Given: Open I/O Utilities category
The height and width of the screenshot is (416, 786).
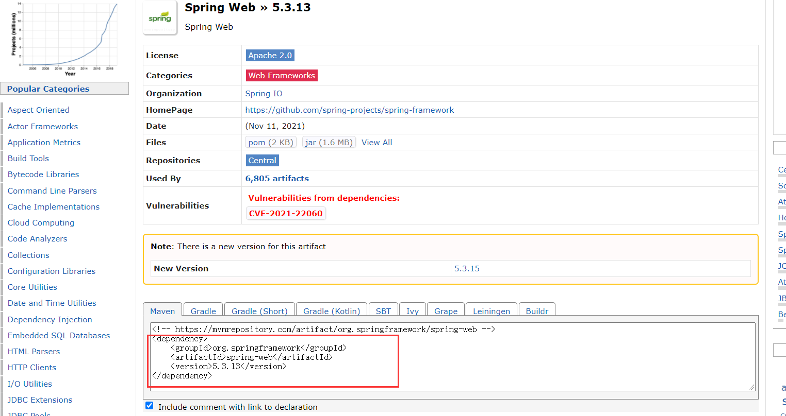Looking at the screenshot, I should [x=30, y=384].
